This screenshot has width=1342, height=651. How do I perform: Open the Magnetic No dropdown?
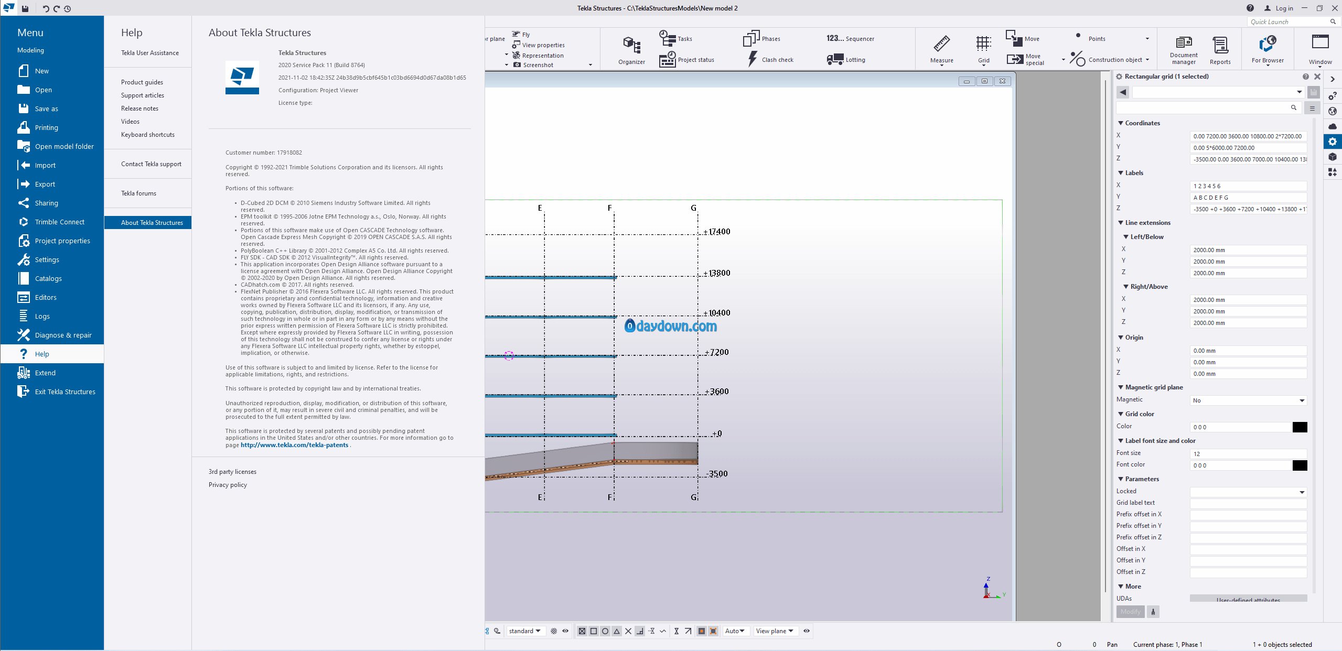tap(1248, 400)
